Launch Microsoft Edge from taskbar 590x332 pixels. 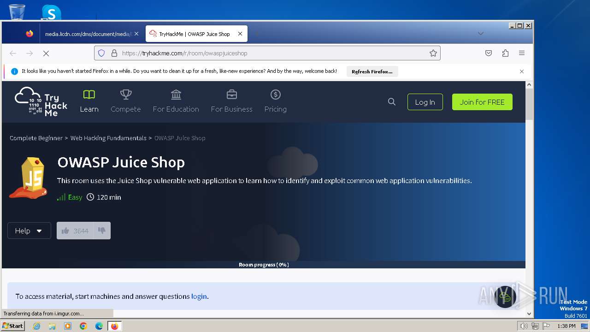[99, 326]
